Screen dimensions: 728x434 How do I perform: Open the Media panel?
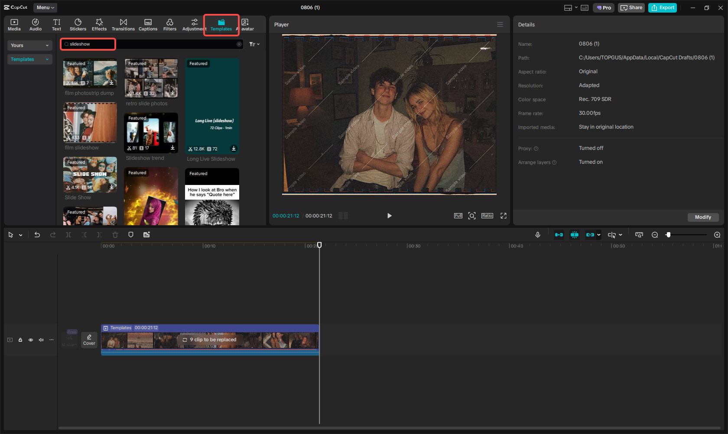point(14,24)
